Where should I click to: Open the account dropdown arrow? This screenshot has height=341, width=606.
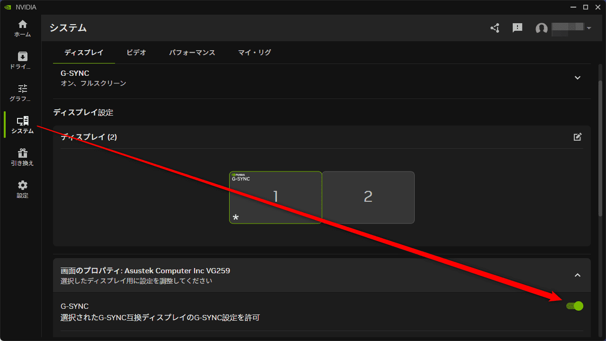click(589, 28)
